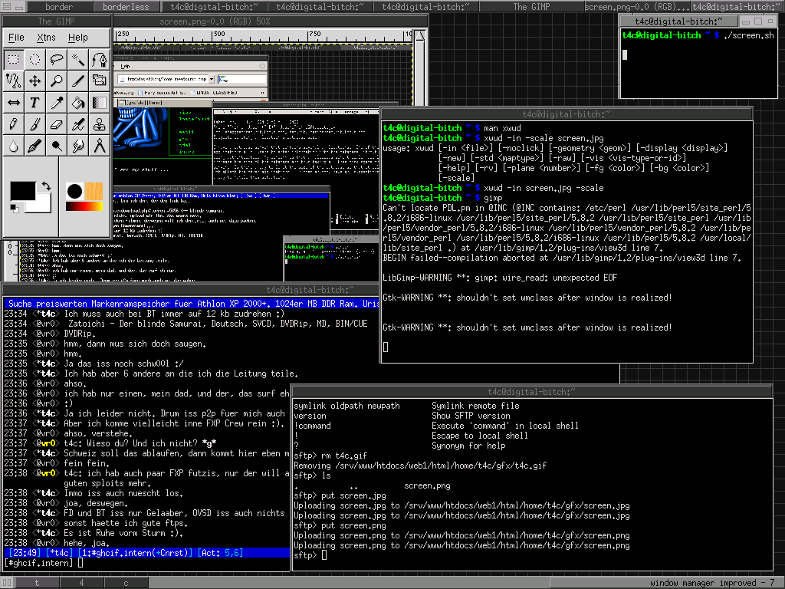Open the active brush indicator
The width and height of the screenshot is (785, 589).
[74, 191]
